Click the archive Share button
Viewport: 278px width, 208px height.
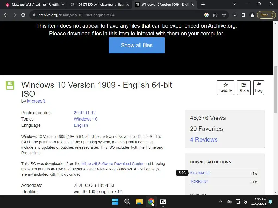[244, 88]
